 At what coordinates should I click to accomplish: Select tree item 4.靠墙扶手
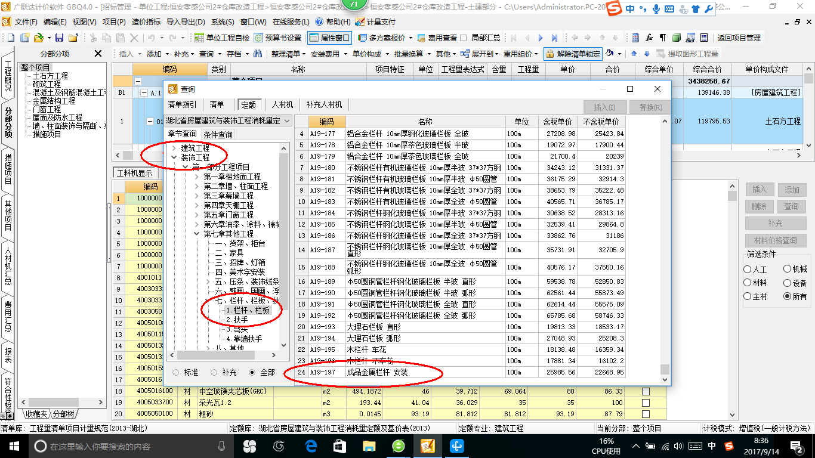tap(244, 339)
